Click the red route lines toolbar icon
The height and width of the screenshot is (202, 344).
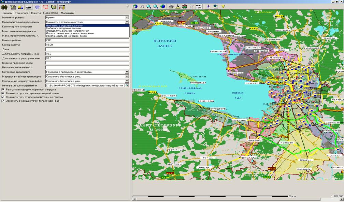coord(45,7)
